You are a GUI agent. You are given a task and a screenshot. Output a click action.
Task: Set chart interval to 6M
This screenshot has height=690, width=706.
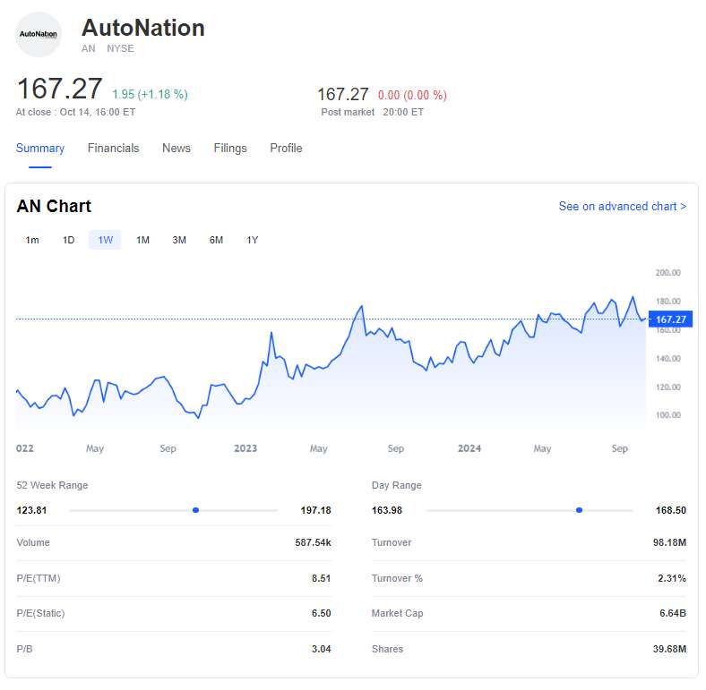click(x=216, y=240)
